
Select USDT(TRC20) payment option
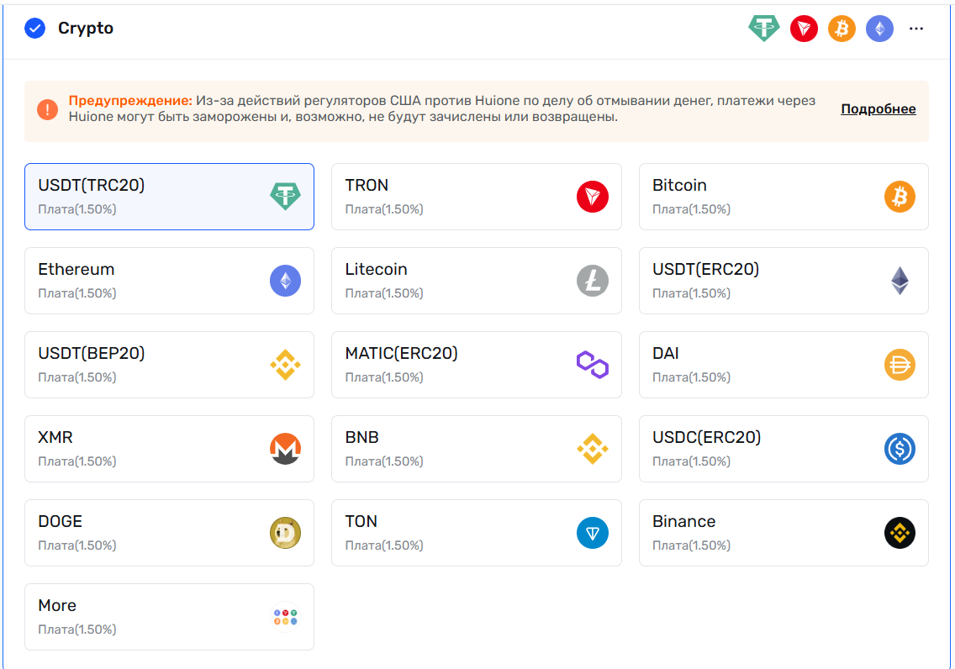coord(169,197)
